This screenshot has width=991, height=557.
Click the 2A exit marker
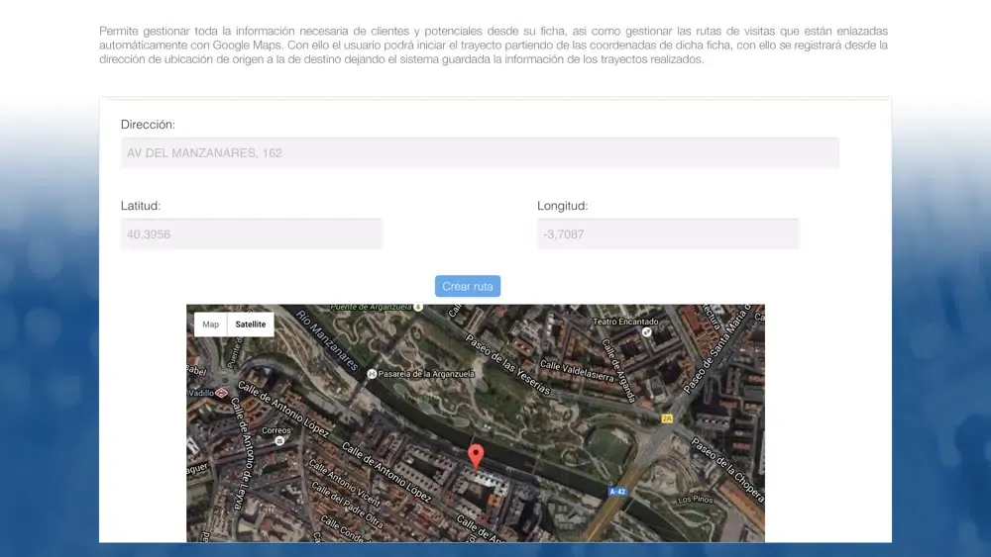pyautogui.click(x=667, y=418)
